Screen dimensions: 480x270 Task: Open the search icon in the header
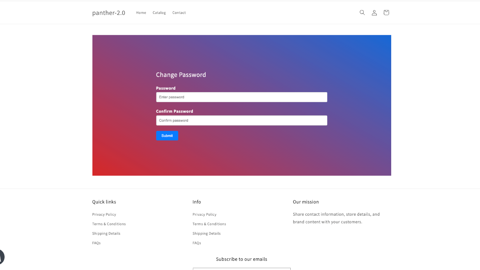[362, 12]
